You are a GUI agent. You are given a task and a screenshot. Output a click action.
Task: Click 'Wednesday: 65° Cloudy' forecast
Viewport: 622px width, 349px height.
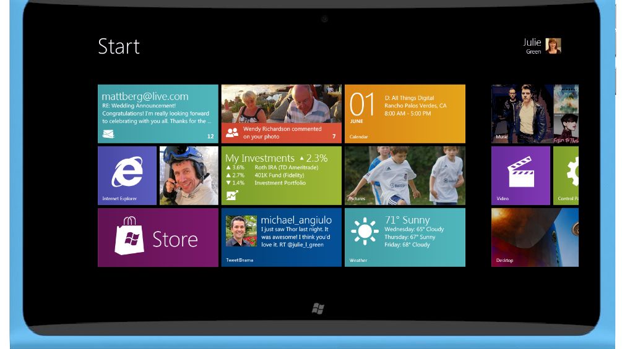tap(414, 229)
